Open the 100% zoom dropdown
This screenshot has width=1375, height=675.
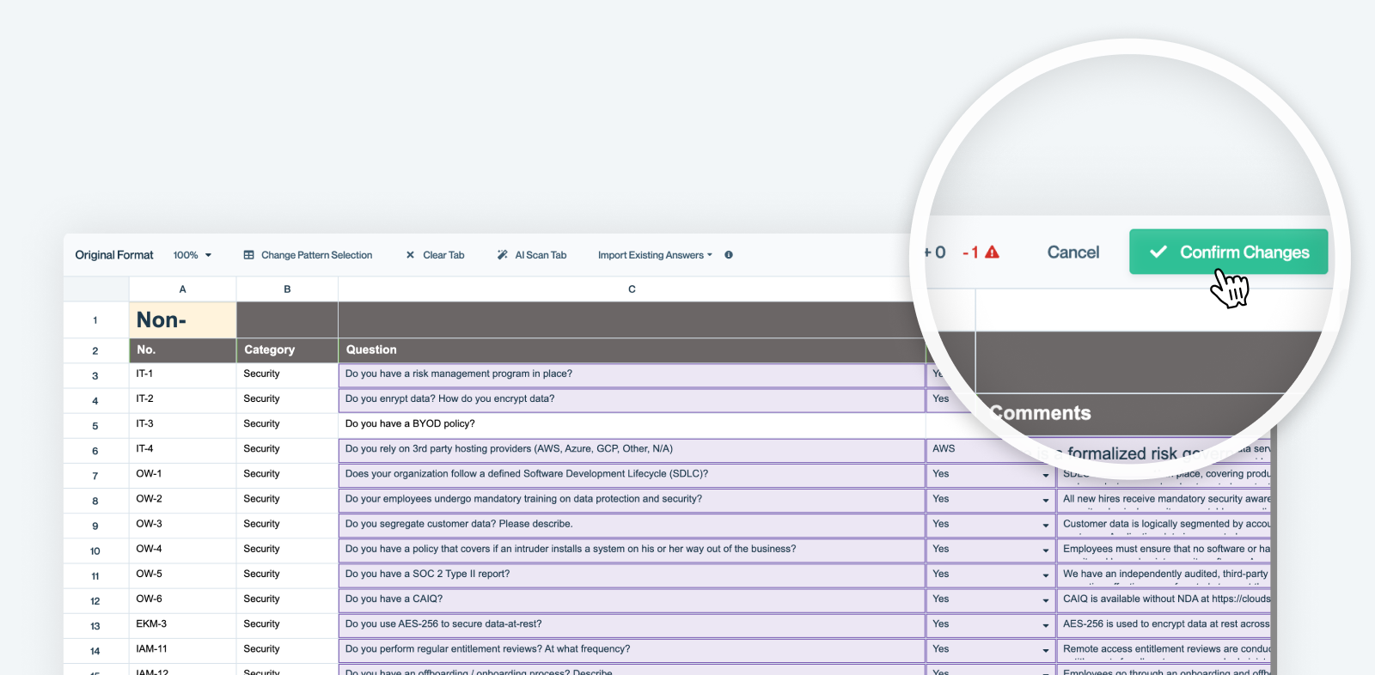click(192, 255)
